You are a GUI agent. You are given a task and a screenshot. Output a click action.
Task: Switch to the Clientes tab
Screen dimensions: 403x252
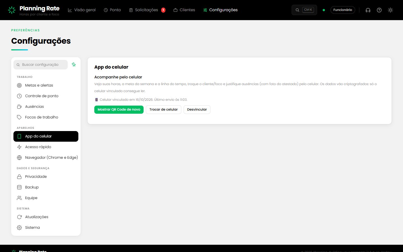[x=184, y=10]
